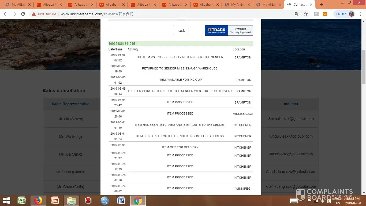
Task: Switch to the second Alibaba tab
Action: [81, 5]
